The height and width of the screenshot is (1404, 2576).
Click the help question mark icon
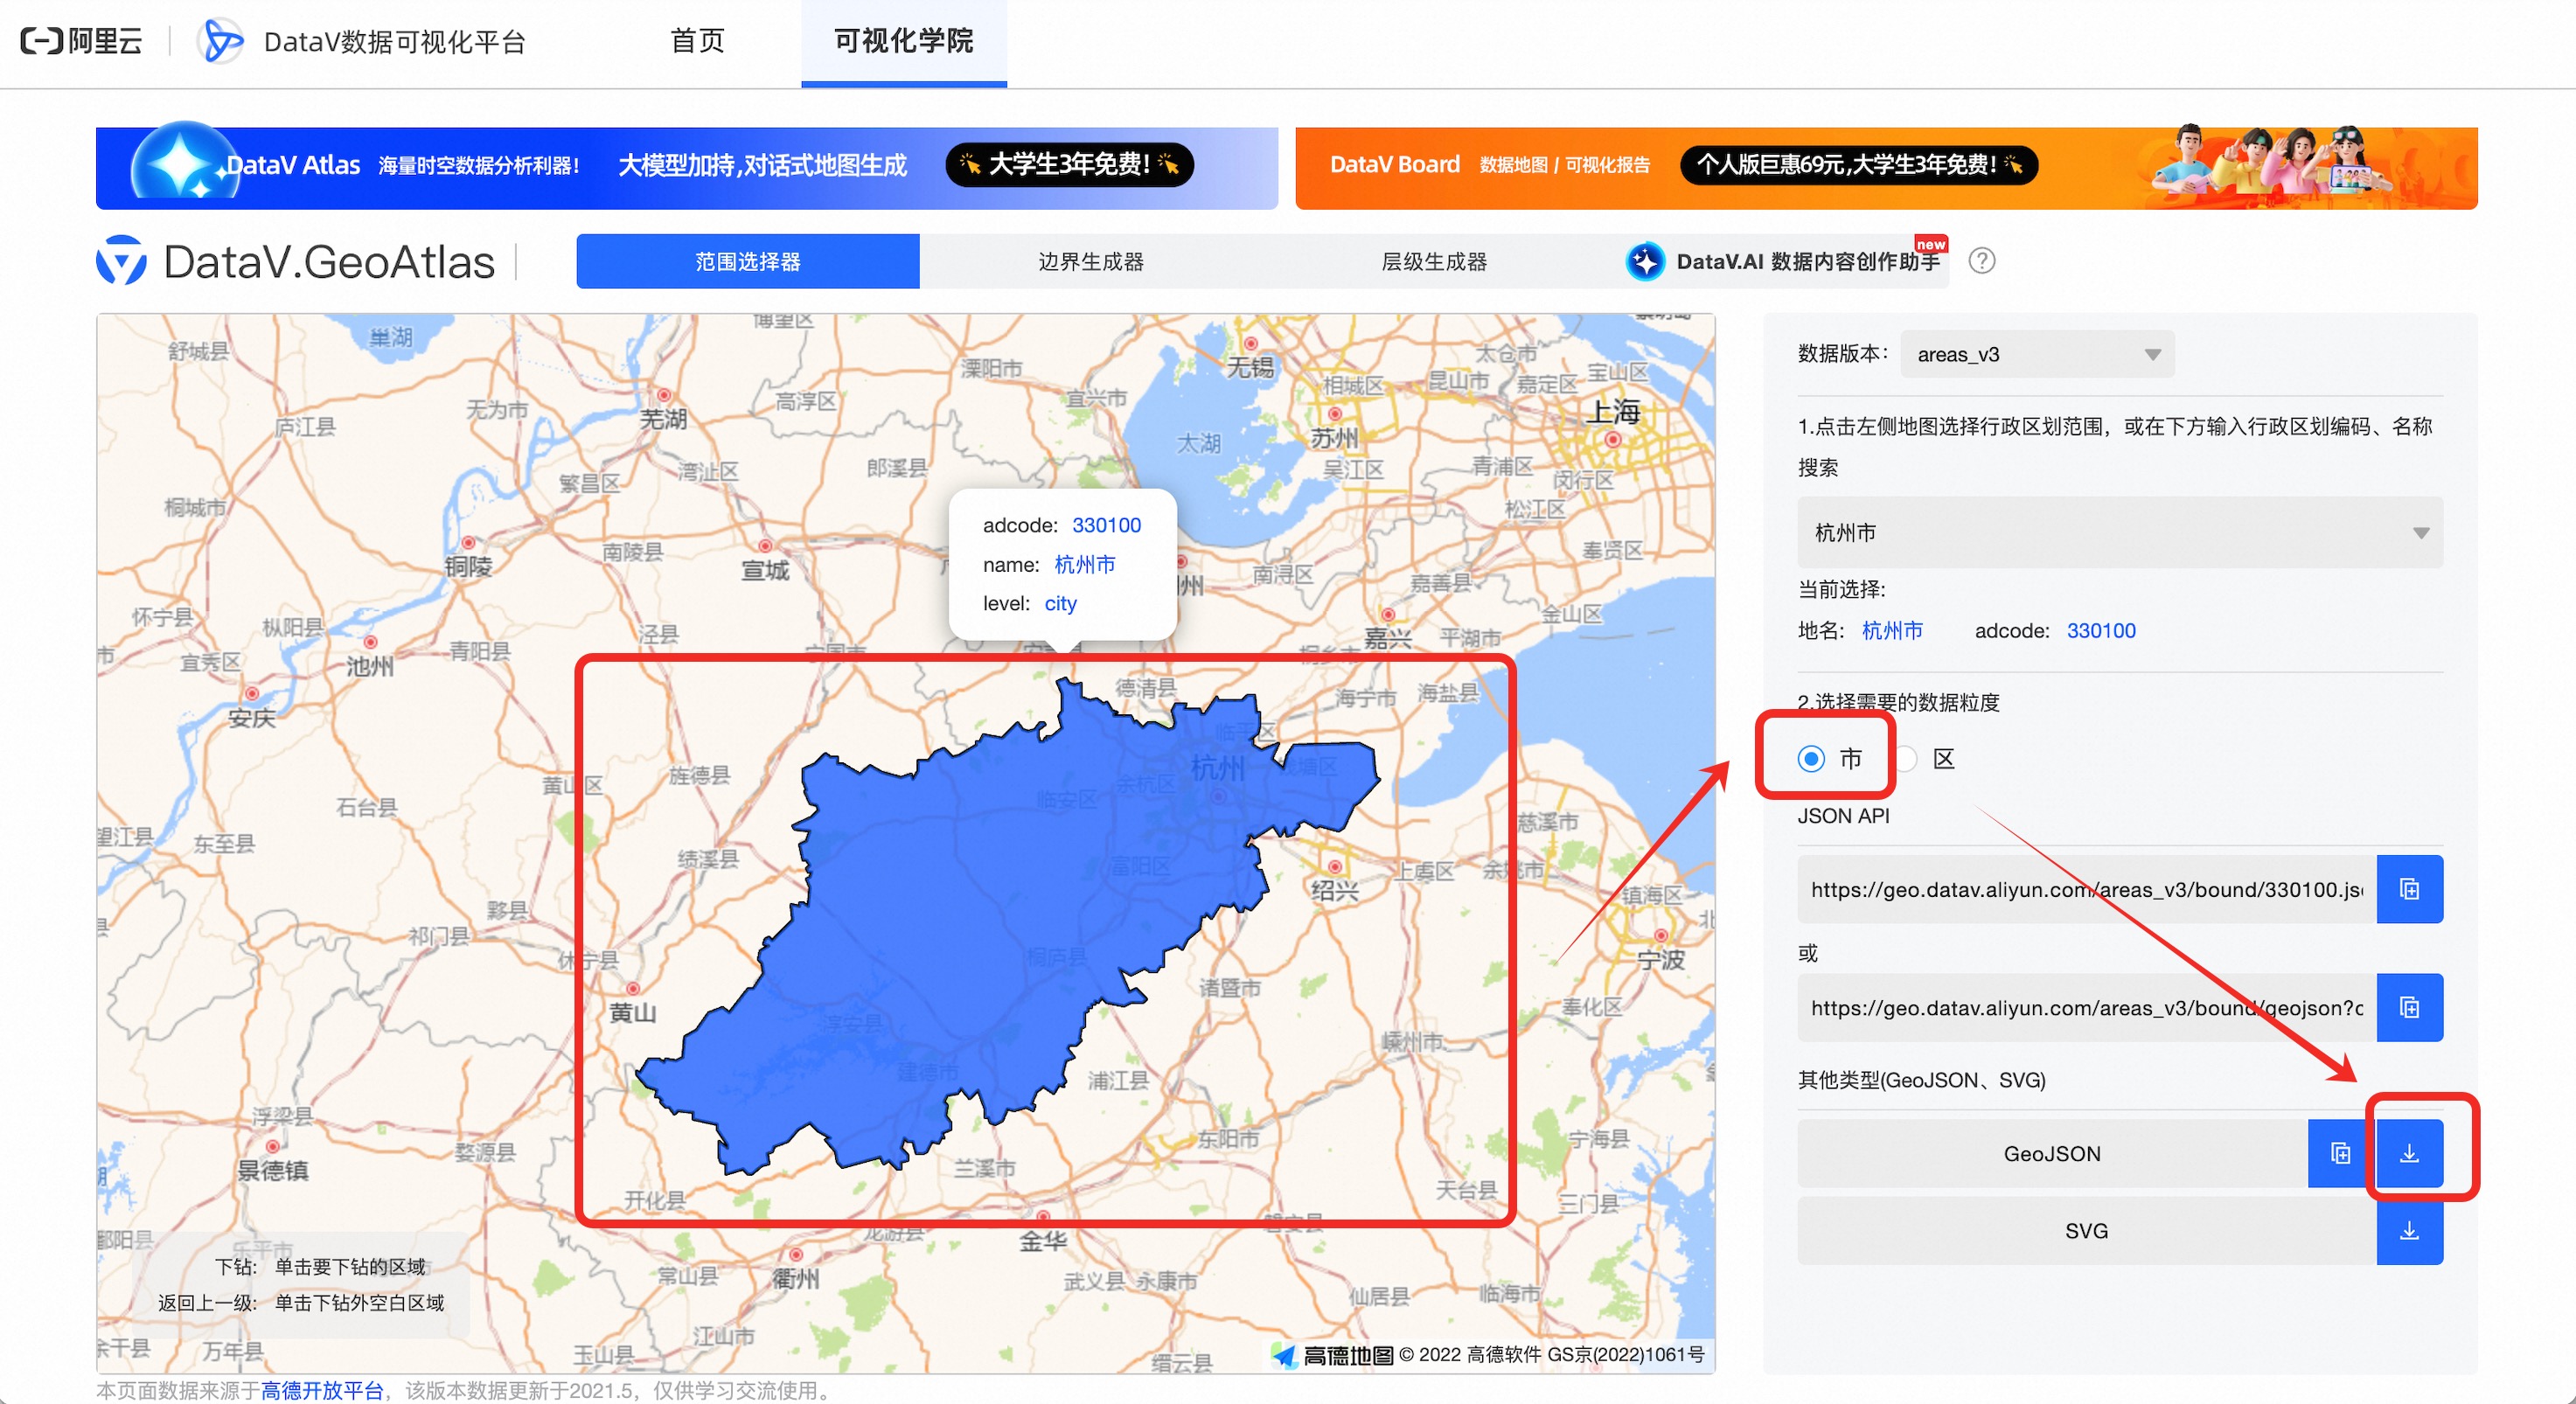tap(1981, 261)
